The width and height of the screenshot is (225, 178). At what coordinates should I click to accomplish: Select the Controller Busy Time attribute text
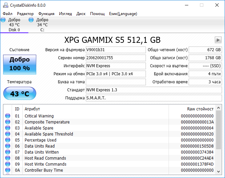(x=44, y=170)
